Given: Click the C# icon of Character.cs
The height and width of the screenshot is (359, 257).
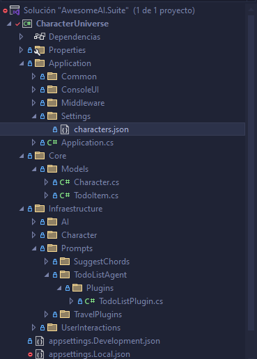Looking at the screenshot, I should (x=65, y=182).
